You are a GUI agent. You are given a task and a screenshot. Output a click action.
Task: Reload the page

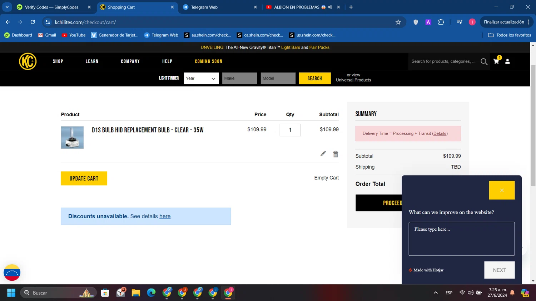point(33,22)
